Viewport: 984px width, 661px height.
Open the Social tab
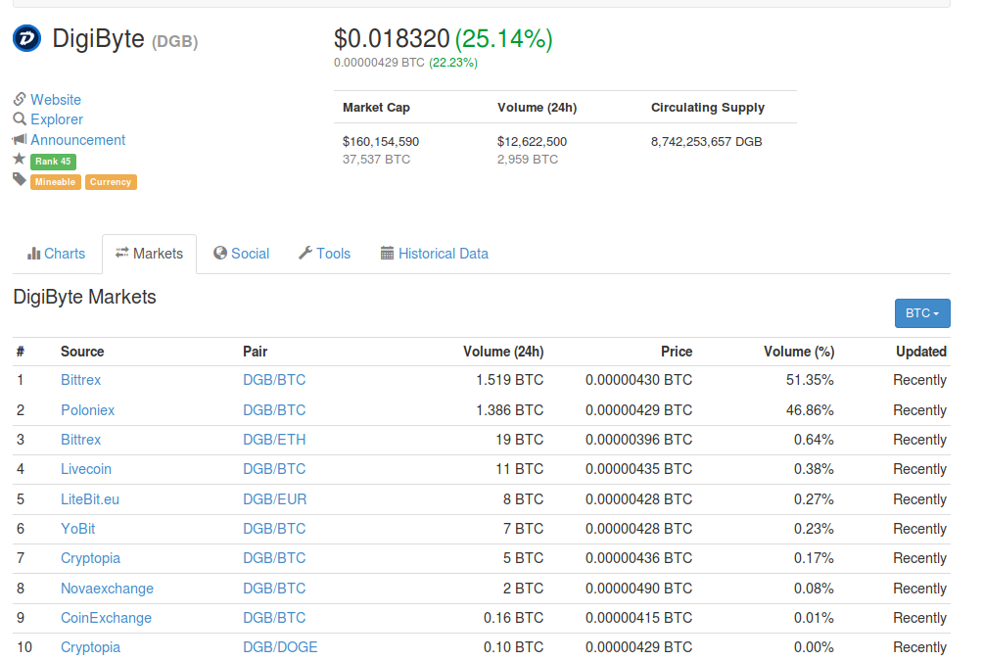click(x=242, y=254)
